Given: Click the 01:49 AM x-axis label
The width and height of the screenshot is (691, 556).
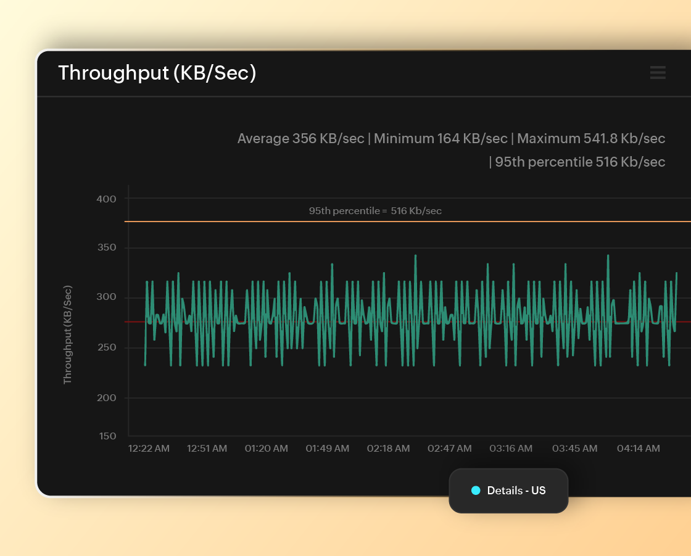Looking at the screenshot, I should tap(328, 449).
